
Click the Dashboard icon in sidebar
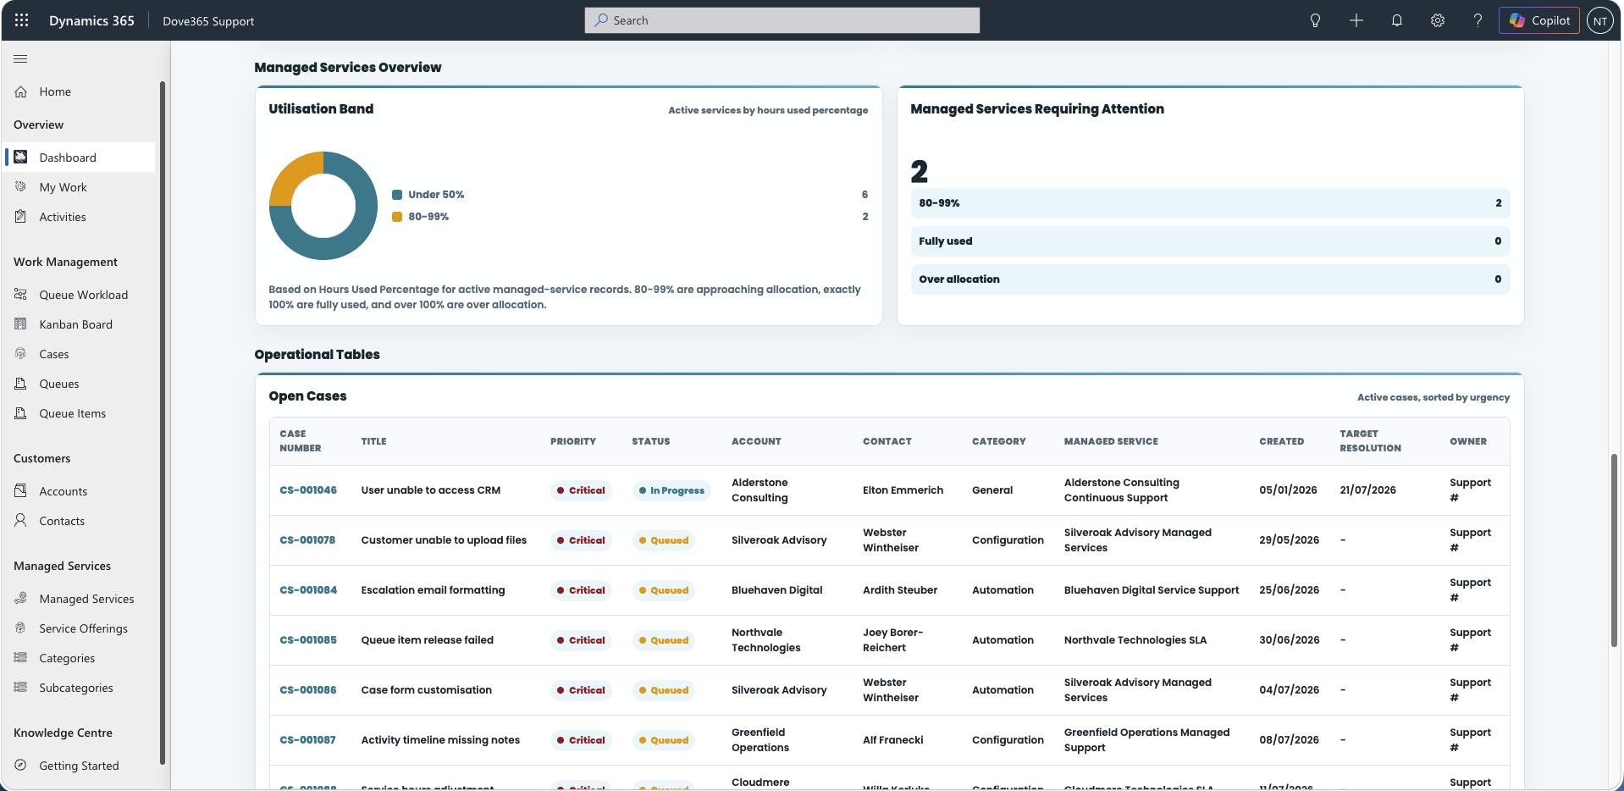tap(20, 157)
